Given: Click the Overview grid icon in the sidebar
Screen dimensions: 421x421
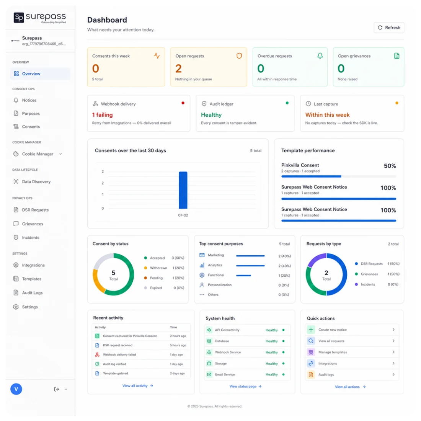Looking at the screenshot, I should [x=16, y=73].
